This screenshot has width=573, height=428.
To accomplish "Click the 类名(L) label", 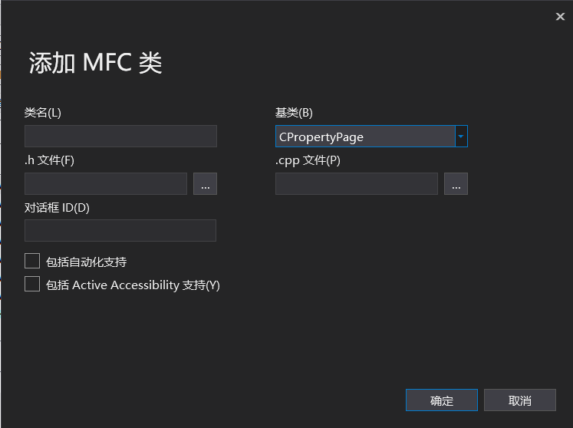I will pos(43,113).
